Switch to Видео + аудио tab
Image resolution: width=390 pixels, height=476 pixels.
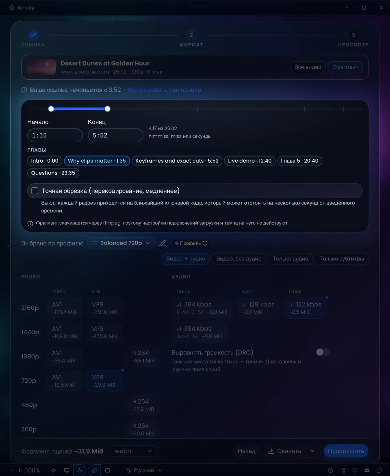click(186, 259)
